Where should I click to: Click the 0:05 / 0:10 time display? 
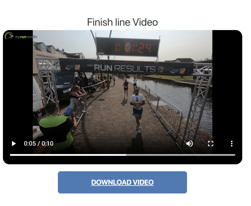coord(39,144)
